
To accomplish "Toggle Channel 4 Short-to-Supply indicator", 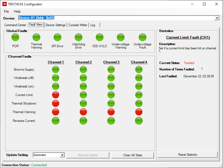I will coord(139,69).
